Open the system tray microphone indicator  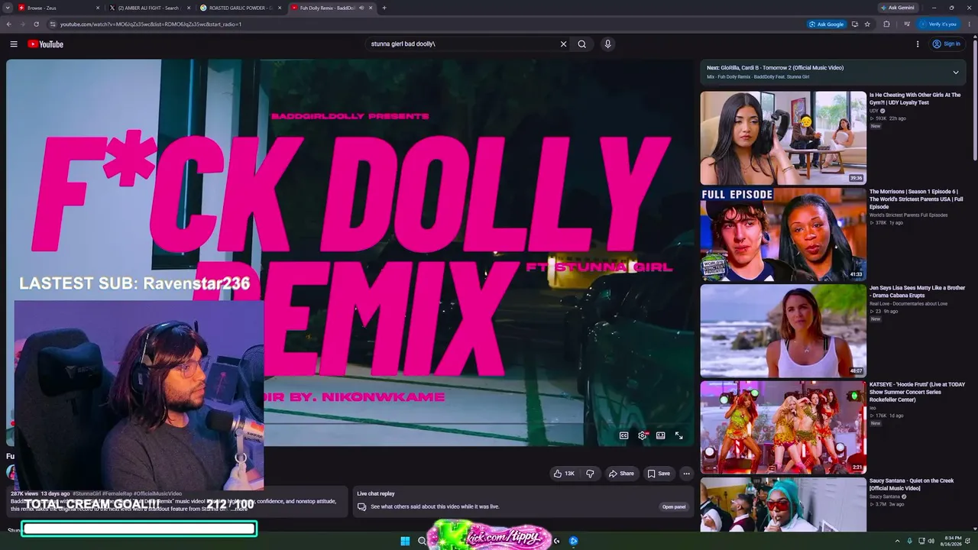(909, 541)
